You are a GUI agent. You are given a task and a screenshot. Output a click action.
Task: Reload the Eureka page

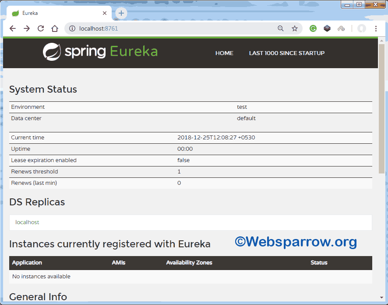click(41, 29)
